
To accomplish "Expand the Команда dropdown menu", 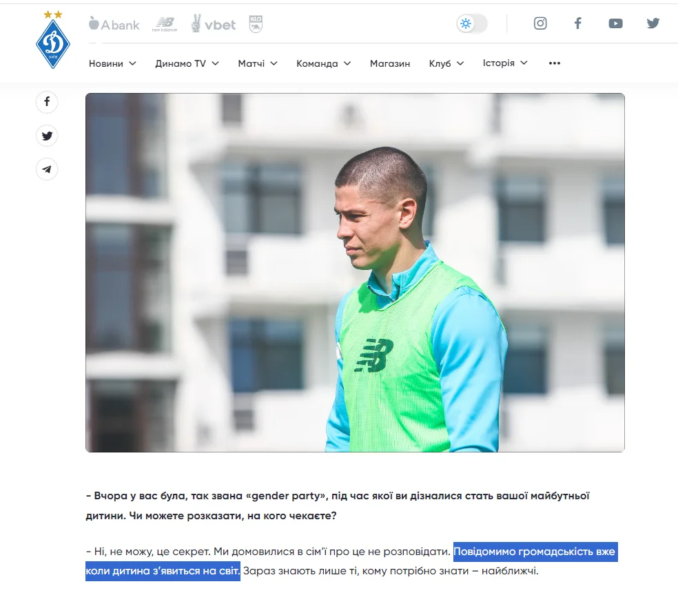I will [x=323, y=63].
